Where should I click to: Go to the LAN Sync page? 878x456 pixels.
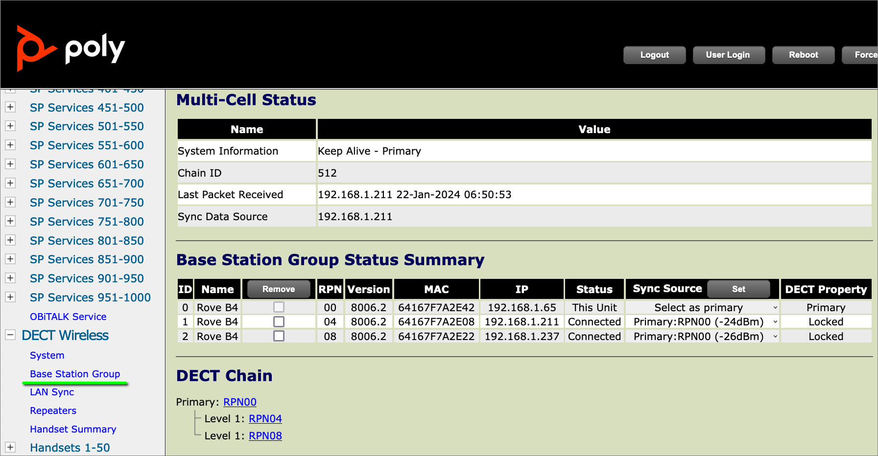[x=52, y=392]
